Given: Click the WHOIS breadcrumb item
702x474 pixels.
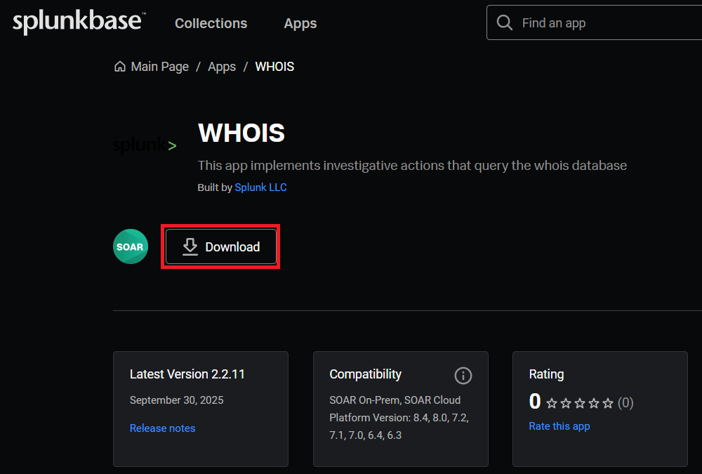Looking at the screenshot, I should (274, 67).
